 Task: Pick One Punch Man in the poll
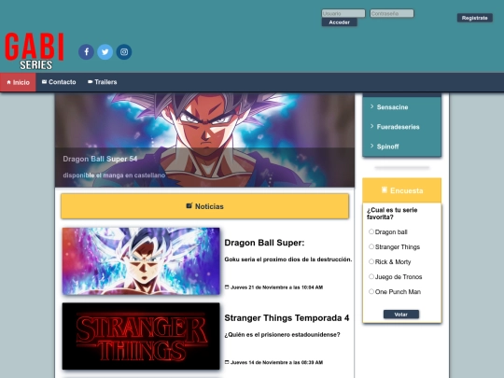click(x=371, y=291)
